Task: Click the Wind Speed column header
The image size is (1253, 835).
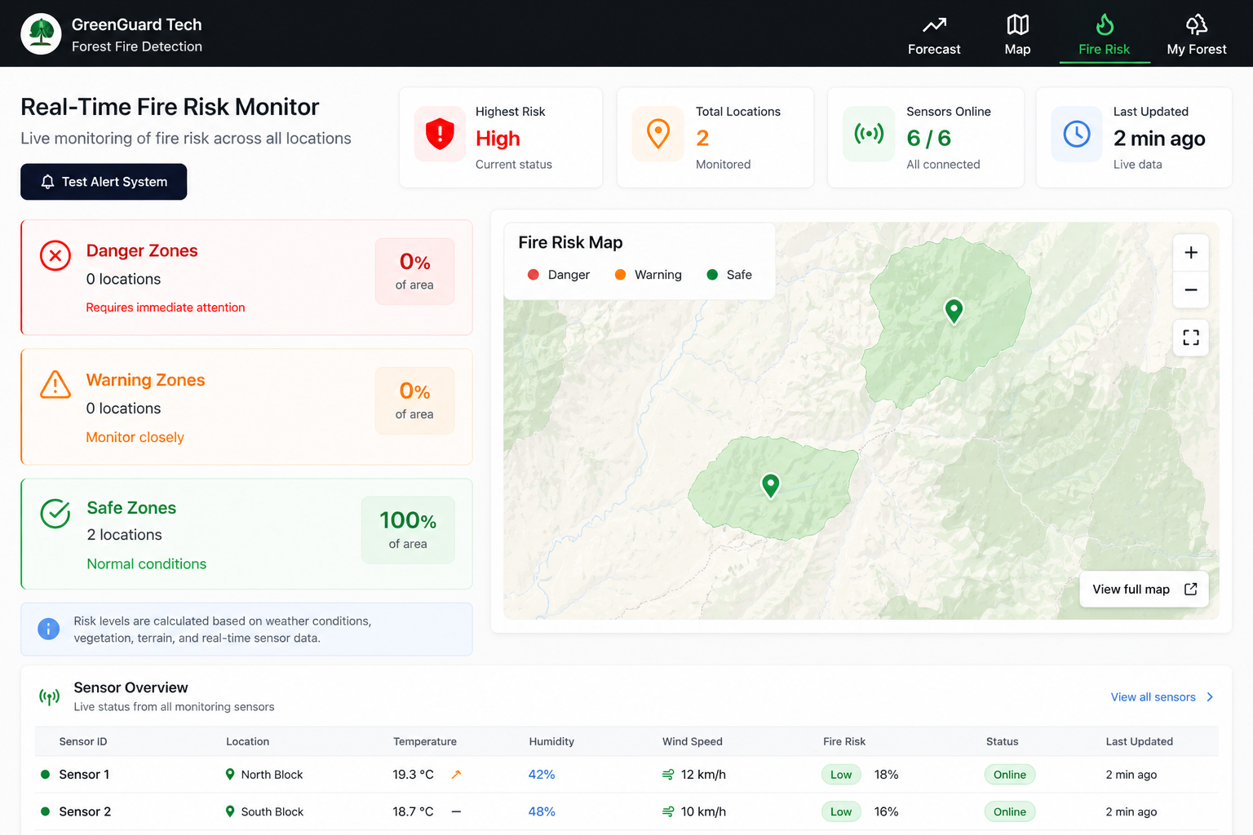Action: (x=693, y=741)
